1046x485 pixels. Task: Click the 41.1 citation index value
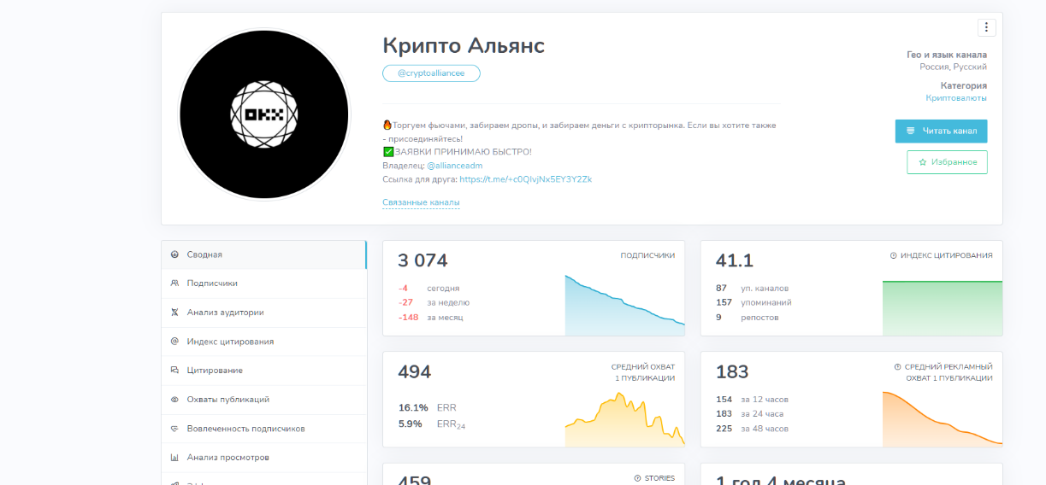[735, 261]
